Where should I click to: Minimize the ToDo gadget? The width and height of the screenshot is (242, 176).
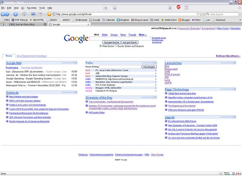pos(153,63)
